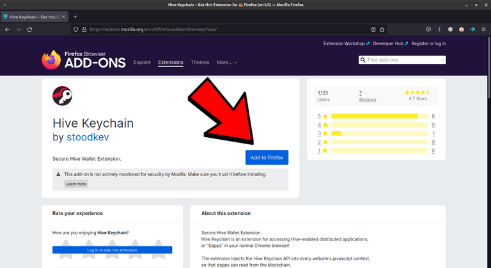Click the teal extension icon in toolbar
Screen dimensions: 491x268
pos(472,29)
